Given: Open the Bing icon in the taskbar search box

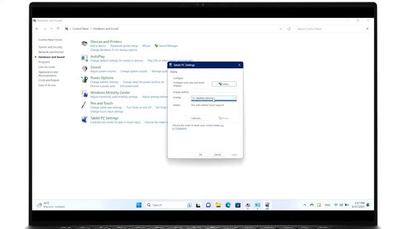Looking at the screenshot, I should point(190,205).
